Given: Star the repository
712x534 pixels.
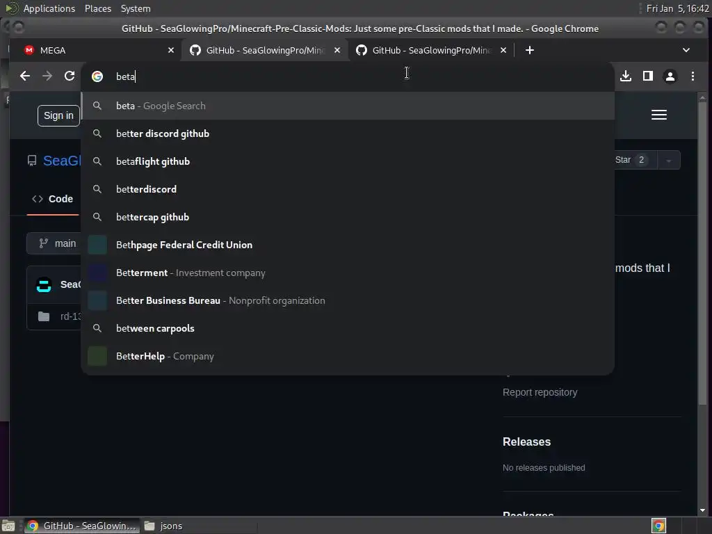Looking at the screenshot, I should click(636, 160).
